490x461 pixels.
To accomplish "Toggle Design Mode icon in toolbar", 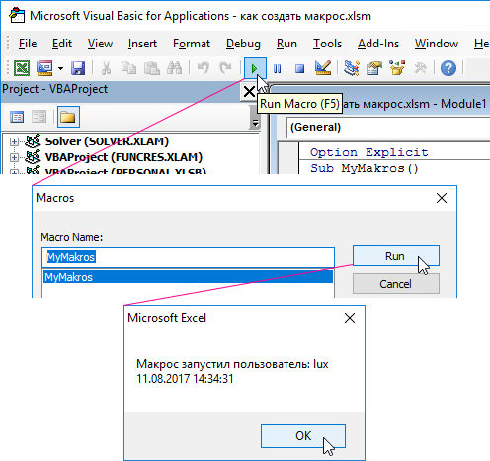I will 323,68.
